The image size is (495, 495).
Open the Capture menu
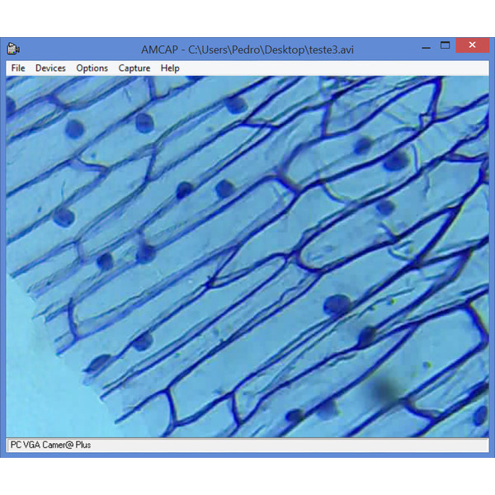[134, 68]
